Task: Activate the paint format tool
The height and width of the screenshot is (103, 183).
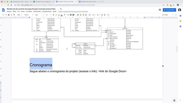Action: [14, 15]
